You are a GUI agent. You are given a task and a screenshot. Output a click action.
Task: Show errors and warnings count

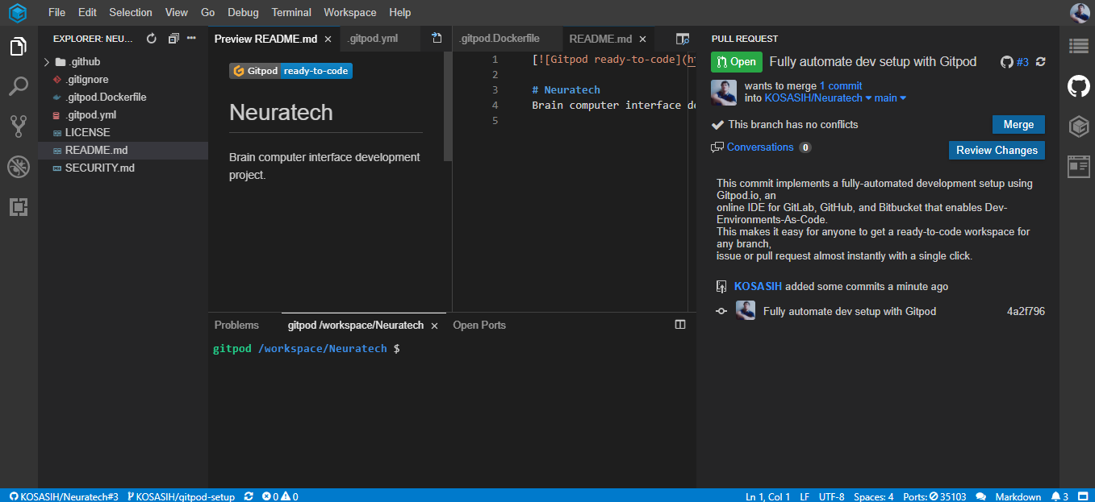pos(280,496)
